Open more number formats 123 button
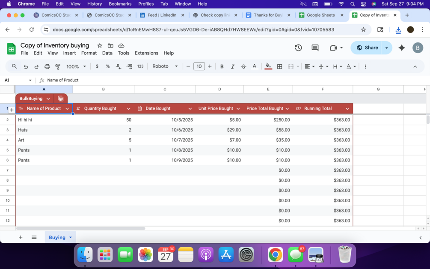430x269 pixels. click(140, 66)
